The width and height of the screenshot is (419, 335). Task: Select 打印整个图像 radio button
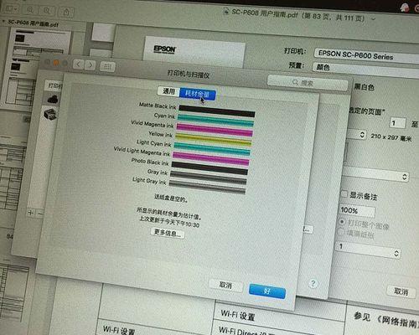tap(342, 222)
